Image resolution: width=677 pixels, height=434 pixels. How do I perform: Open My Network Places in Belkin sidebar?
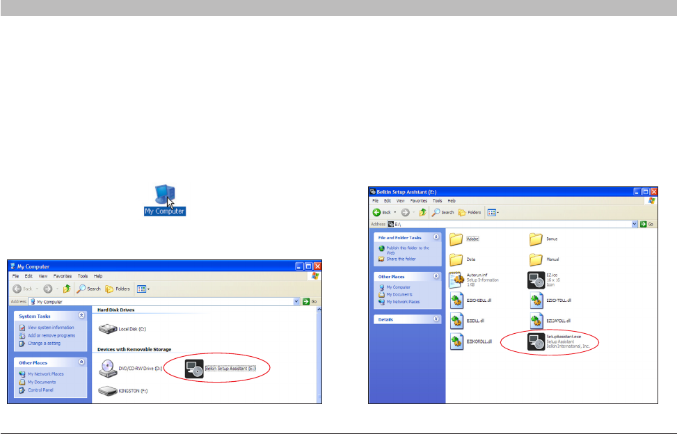(x=399, y=302)
